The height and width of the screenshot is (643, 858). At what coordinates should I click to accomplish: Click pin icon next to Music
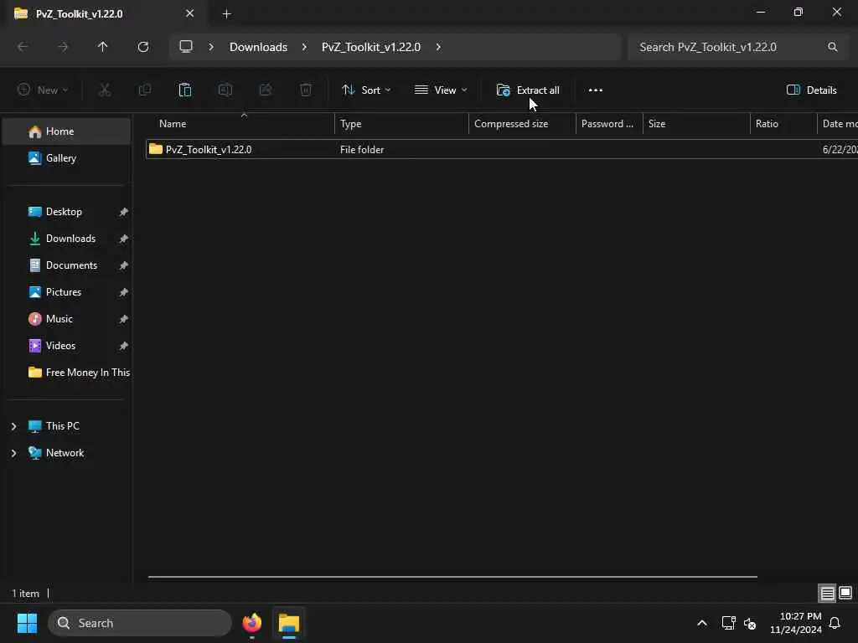[x=124, y=319]
